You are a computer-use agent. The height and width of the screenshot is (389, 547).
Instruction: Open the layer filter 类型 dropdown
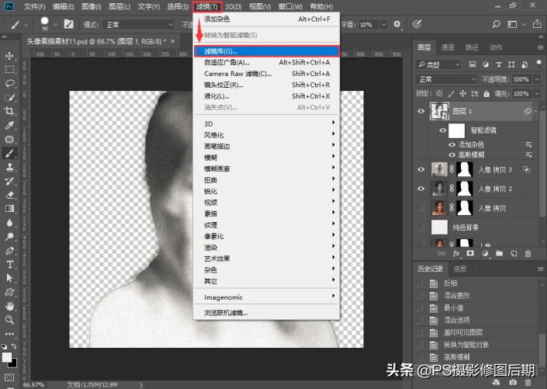click(438, 64)
